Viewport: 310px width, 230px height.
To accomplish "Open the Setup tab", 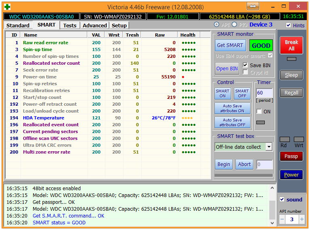I will click(119, 25).
